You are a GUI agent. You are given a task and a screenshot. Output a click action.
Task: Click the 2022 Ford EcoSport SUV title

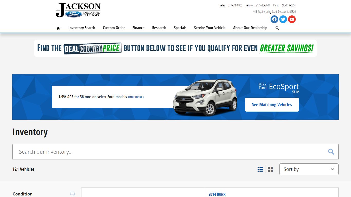279,88
